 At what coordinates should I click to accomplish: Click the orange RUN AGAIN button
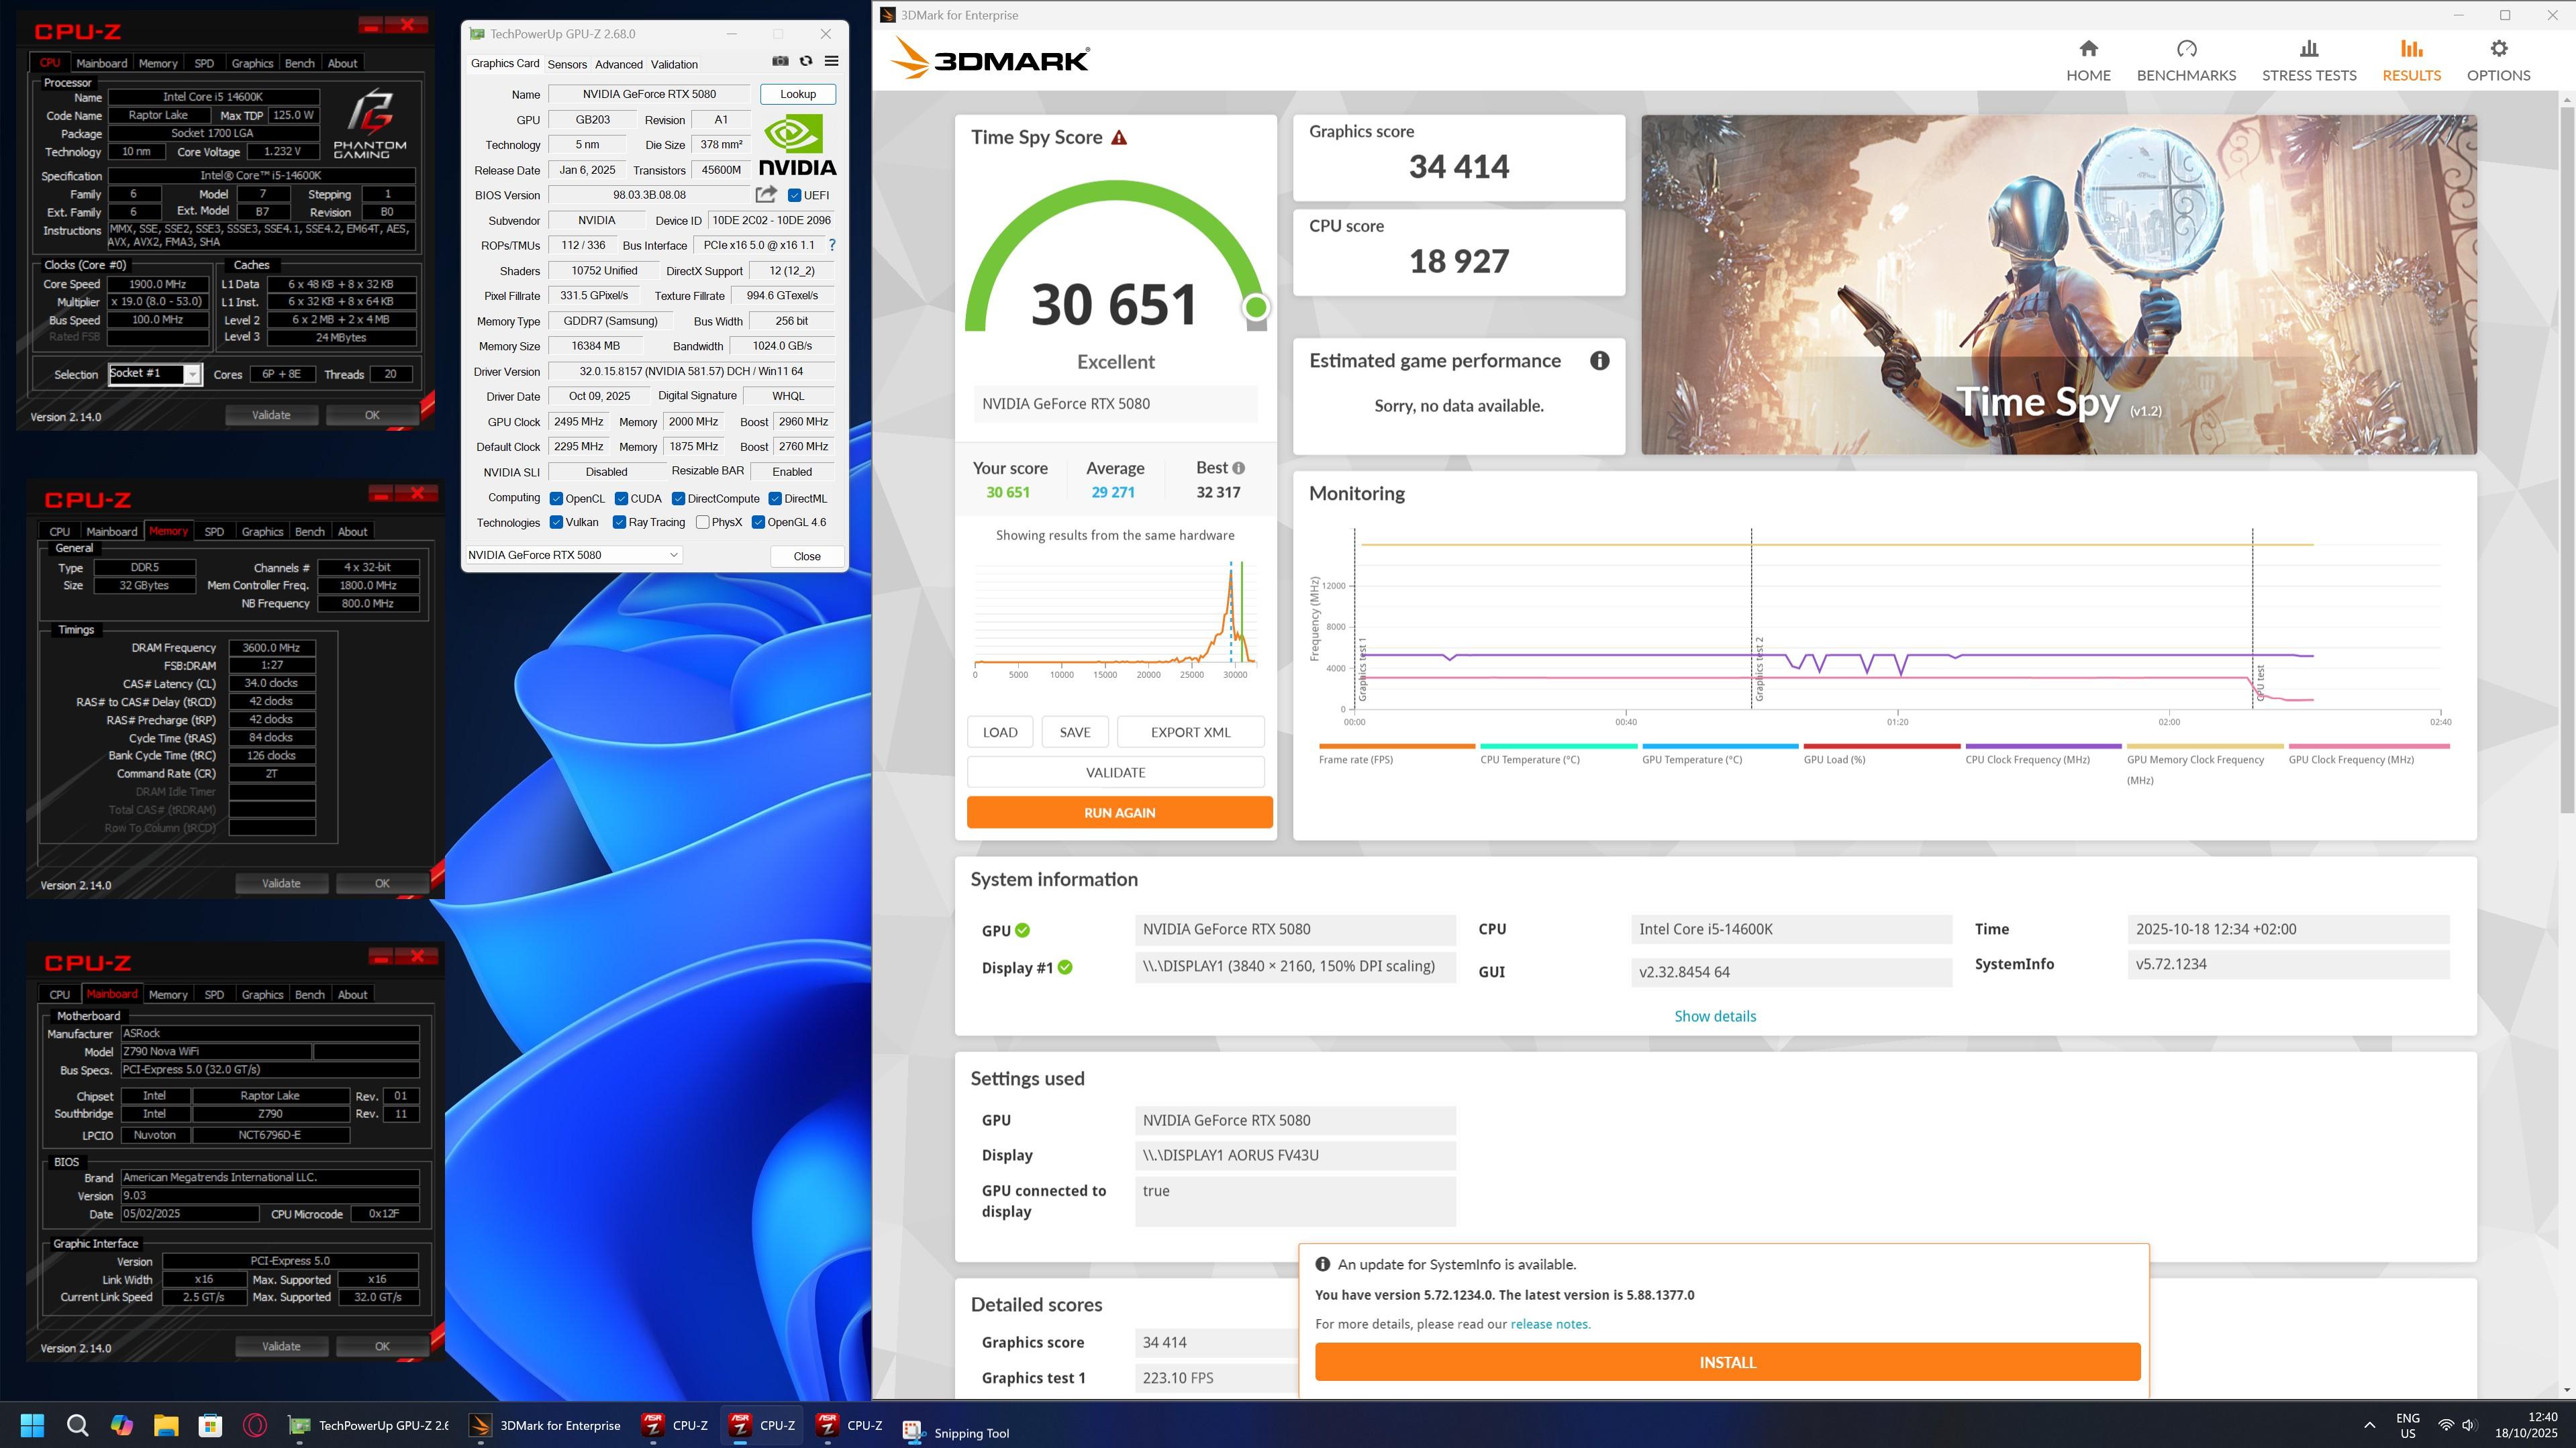(x=1119, y=812)
